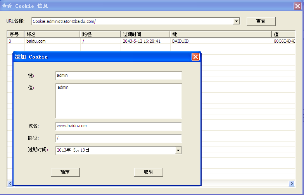Sort by the 域名 column header
The image size is (304, 195).
[52, 34]
